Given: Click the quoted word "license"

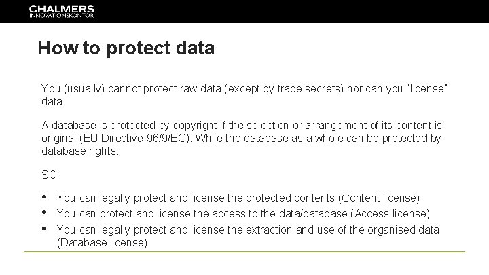Looking at the screenshot, I should tap(427, 88).
